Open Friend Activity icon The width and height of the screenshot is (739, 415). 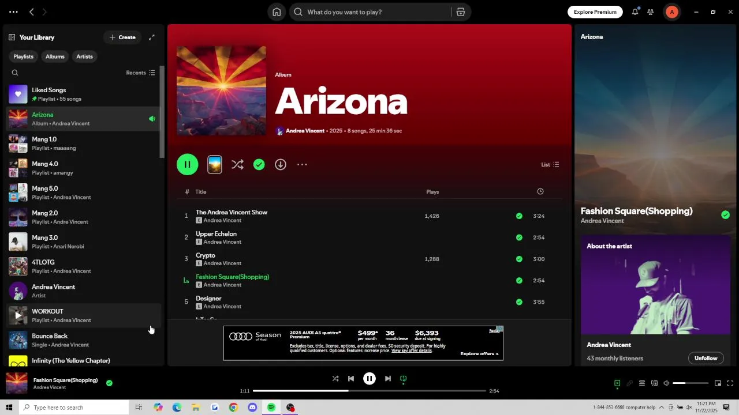tap(651, 12)
